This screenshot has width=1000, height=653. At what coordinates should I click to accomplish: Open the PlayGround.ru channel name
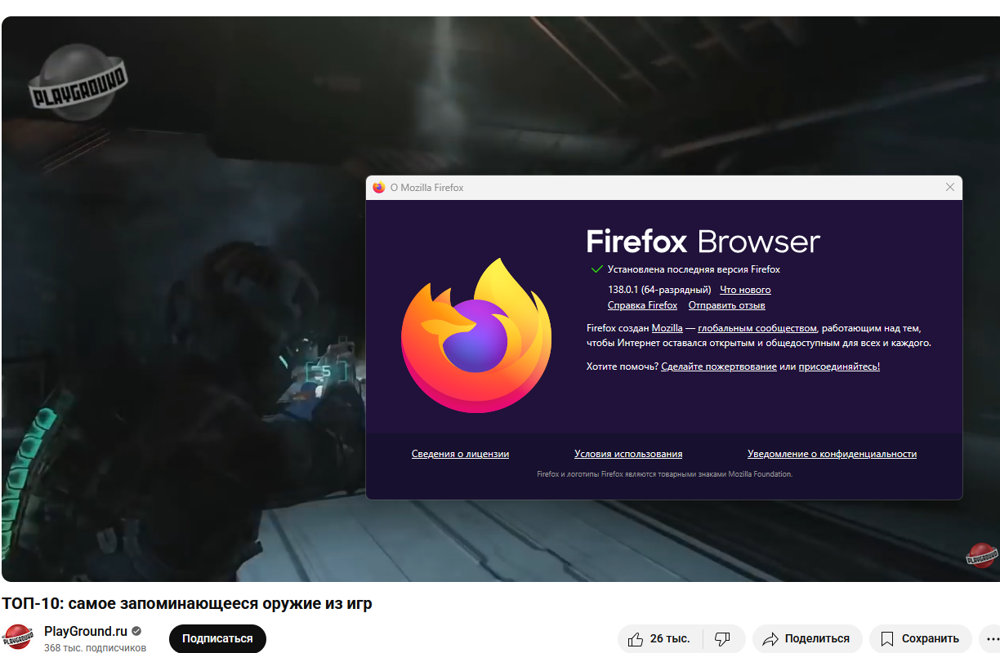(x=86, y=631)
